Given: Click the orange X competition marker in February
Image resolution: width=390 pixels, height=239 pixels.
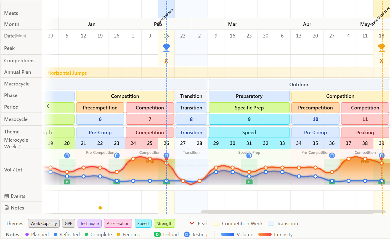Looking at the screenshot, I should [x=166, y=61].
